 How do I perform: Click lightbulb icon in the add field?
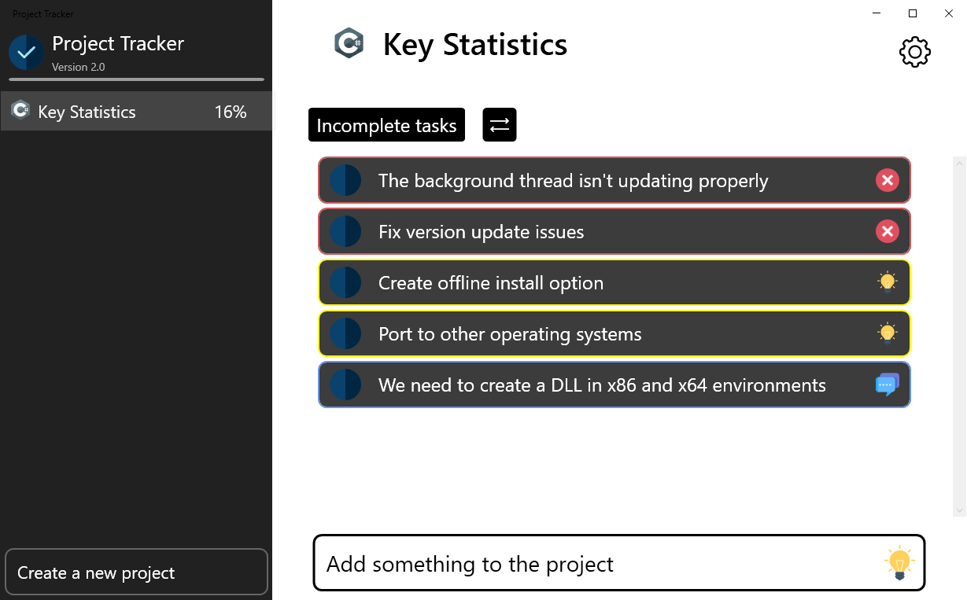click(899, 564)
